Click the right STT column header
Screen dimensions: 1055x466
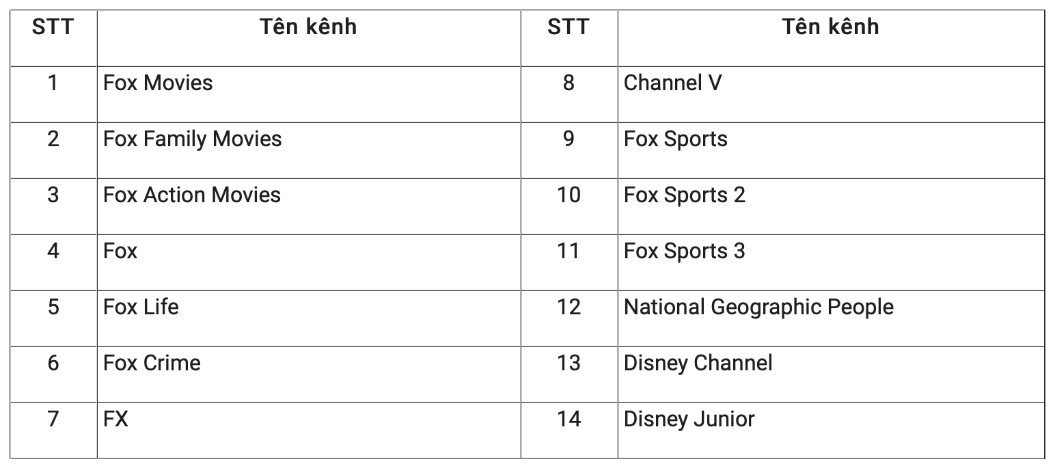point(568,27)
